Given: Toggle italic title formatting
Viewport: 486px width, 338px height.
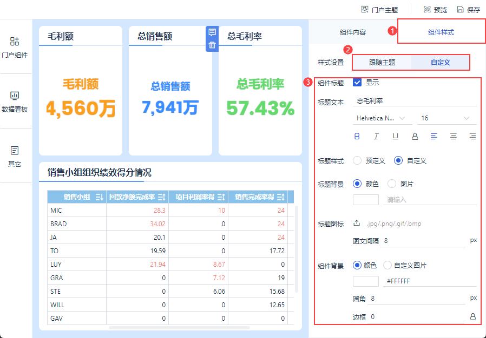Looking at the screenshot, I should pyautogui.click(x=376, y=137).
